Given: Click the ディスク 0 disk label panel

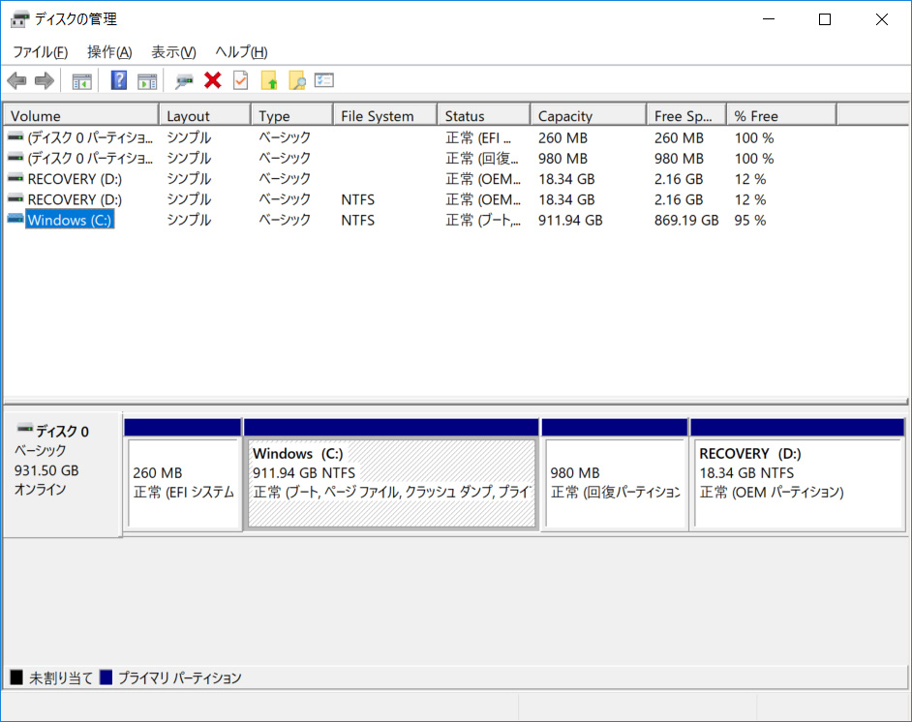Looking at the screenshot, I should click(x=62, y=474).
